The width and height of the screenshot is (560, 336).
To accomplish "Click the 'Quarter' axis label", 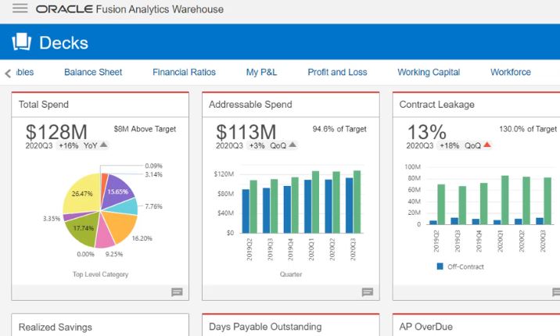I will [x=291, y=274].
